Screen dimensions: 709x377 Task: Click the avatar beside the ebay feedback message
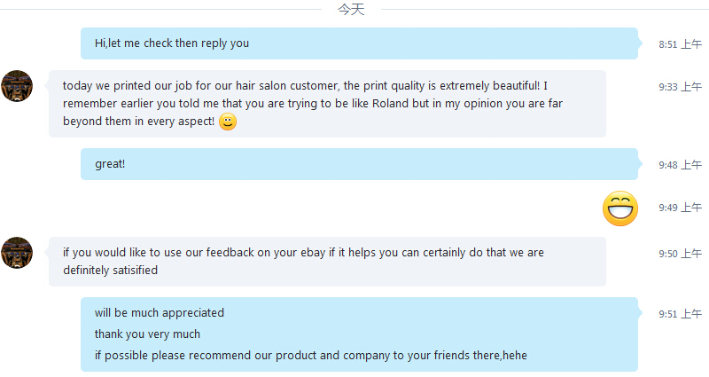click(x=17, y=253)
